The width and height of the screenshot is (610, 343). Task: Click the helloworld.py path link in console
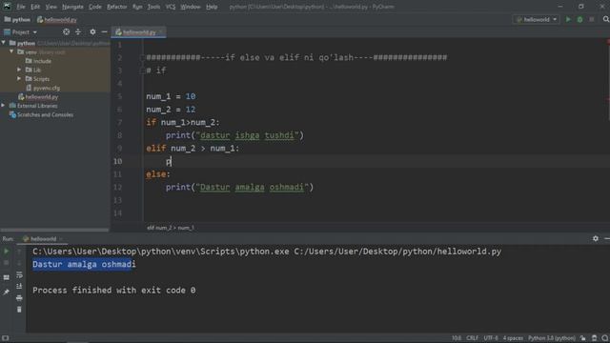click(397, 252)
